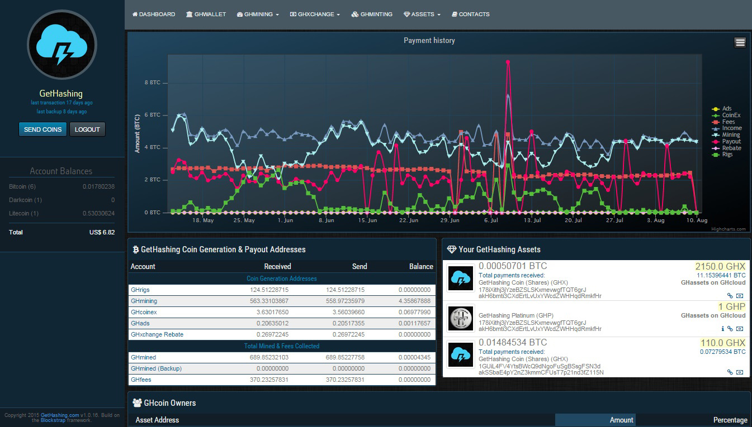The width and height of the screenshot is (752, 427).
Task: Click money icon on 110.0 GHX asset
Action: (740, 372)
